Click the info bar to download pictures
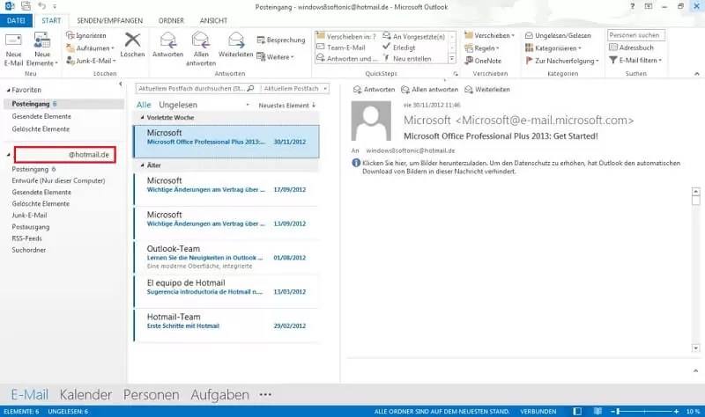The image size is (705, 417). click(516, 167)
